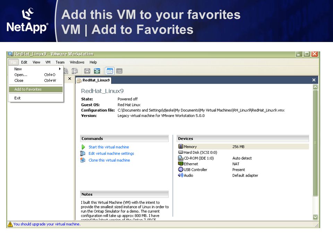Click the scroll up arrow of summary pane
Viewport: 333px width, 250px height.
click(x=315, y=87)
